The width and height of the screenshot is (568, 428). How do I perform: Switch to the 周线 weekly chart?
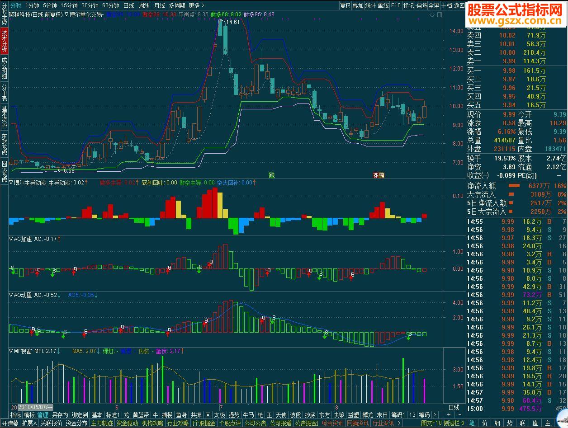click(144, 5)
